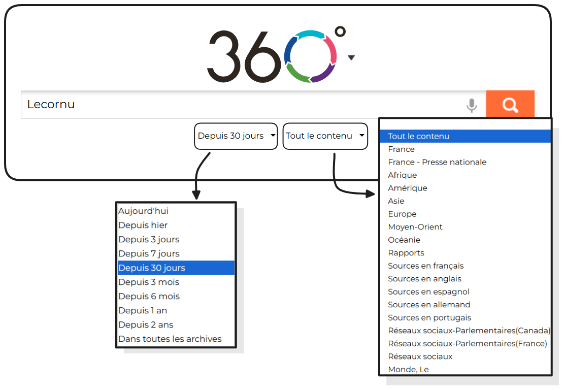Select highlighted 'Depuis 30 jours' list entry
This screenshot has width=564, height=390.
pyautogui.click(x=176, y=268)
